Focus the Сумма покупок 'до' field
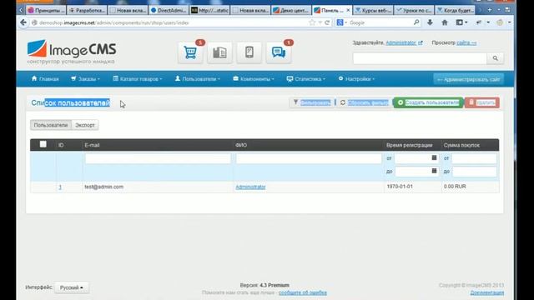Image resolution: width=534 pixels, height=300 pixels. click(x=474, y=171)
